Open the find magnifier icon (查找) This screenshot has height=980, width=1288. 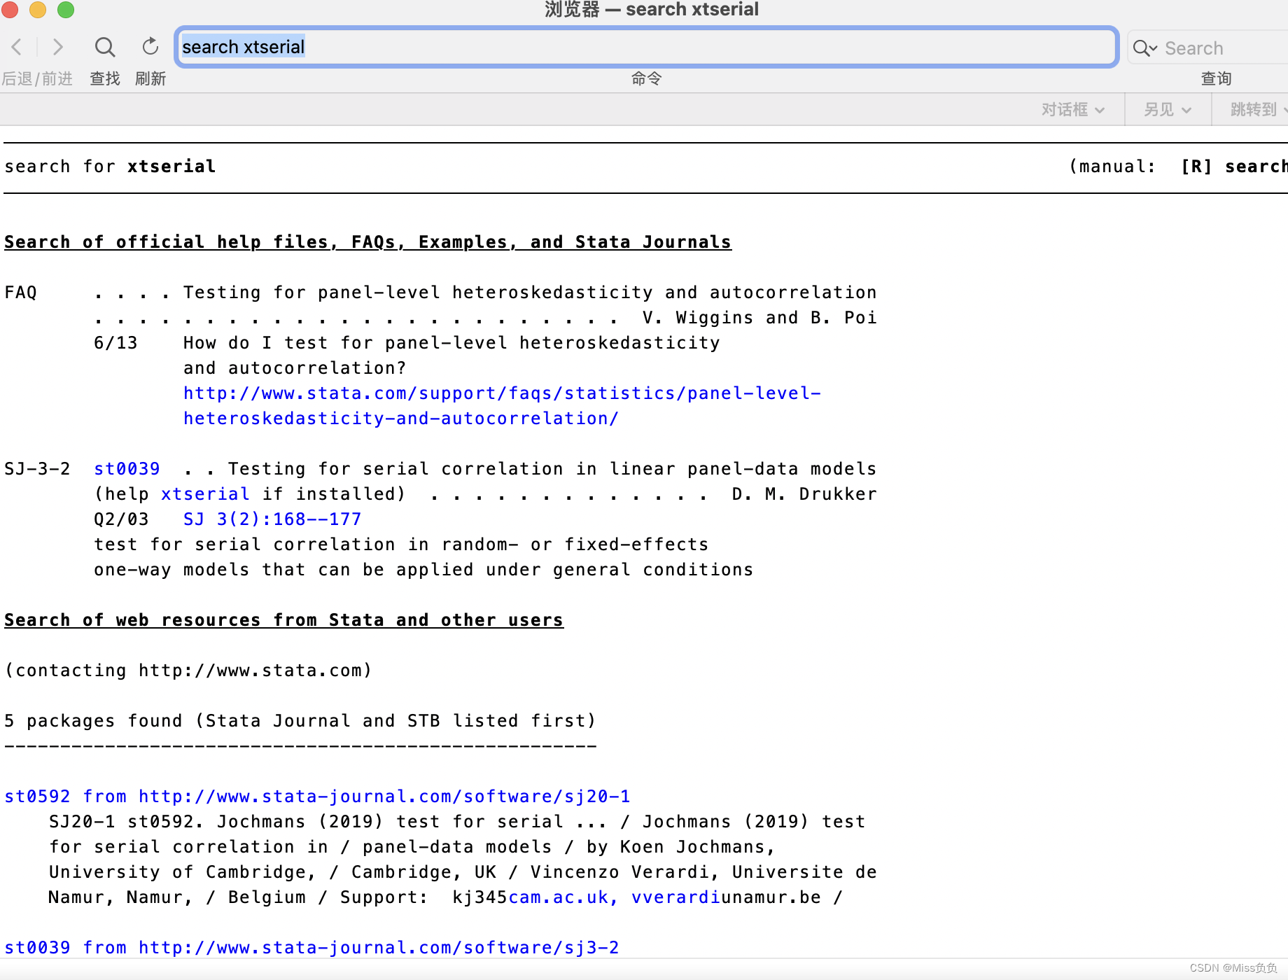coord(105,47)
